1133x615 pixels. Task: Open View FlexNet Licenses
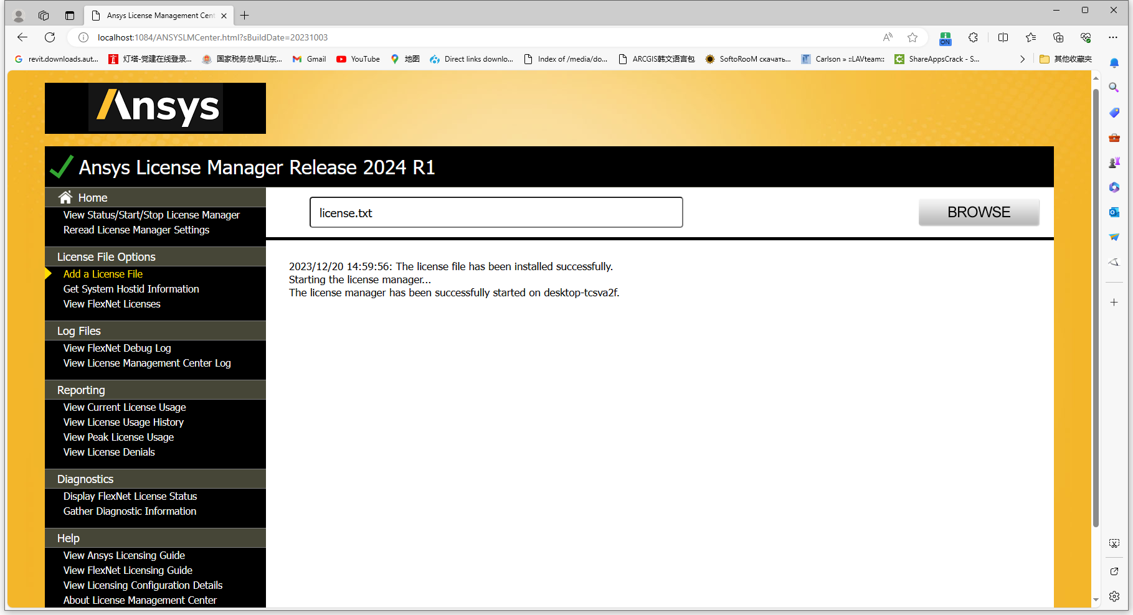point(112,304)
